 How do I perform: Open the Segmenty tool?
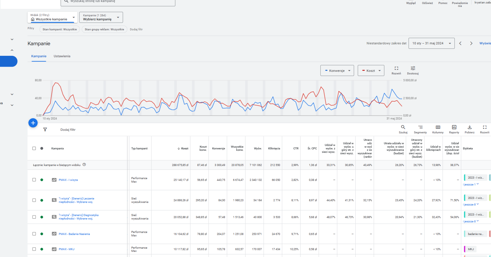(420, 129)
